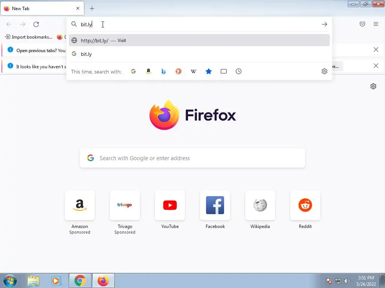The width and height of the screenshot is (385, 288).
Task: Click Firefox taskbar button
Action: [103, 280]
